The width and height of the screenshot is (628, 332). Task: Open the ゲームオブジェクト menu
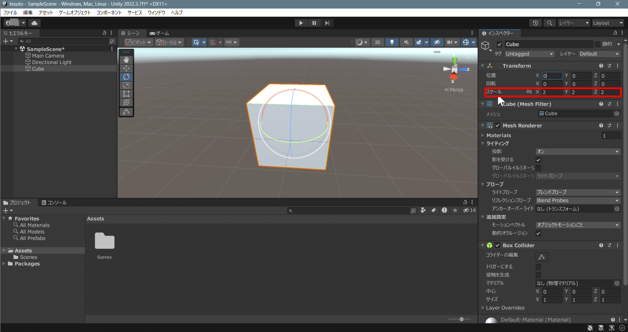(75, 13)
